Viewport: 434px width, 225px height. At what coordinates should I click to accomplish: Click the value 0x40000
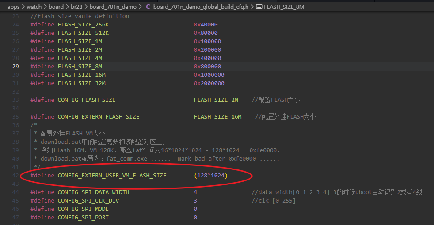point(206,25)
